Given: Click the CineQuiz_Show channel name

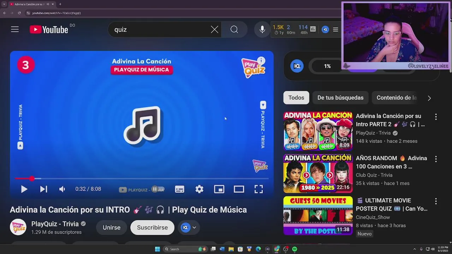Looking at the screenshot, I should pyautogui.click(x=373, y=217).
